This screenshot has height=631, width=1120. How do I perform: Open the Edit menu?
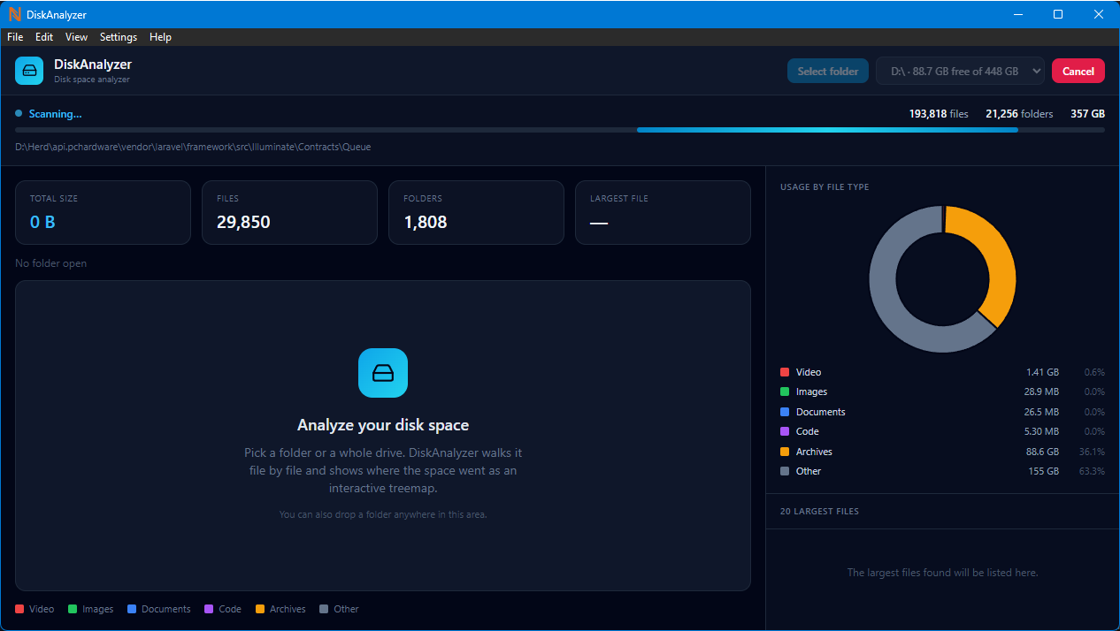pyautogui.click(x=44, y=37)
